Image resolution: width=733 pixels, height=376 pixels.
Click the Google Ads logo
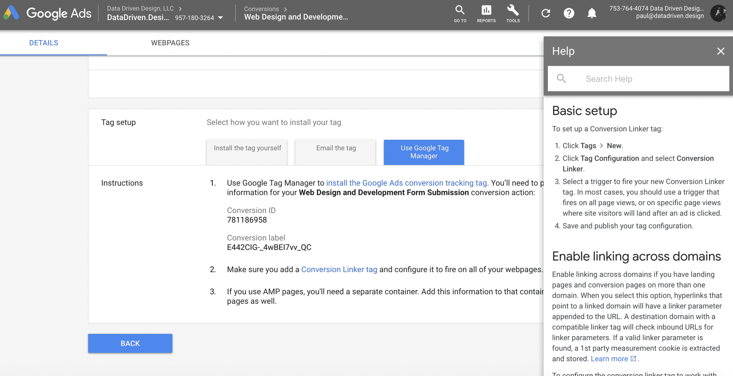click(47, 13)
